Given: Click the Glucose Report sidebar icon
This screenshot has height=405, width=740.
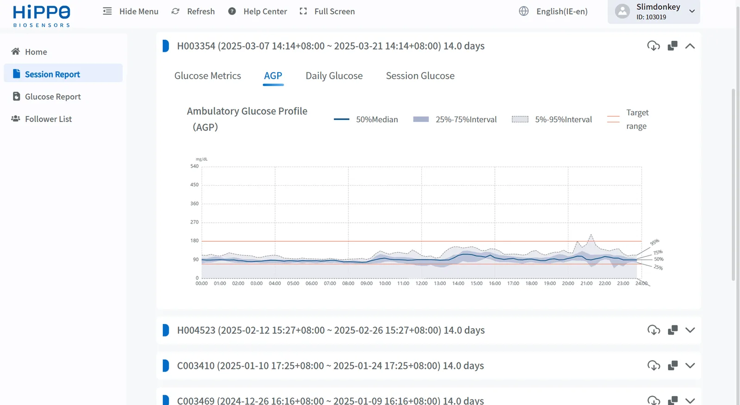Looking at the screenshot, I should pyautogui.click(x=16, y=96).
